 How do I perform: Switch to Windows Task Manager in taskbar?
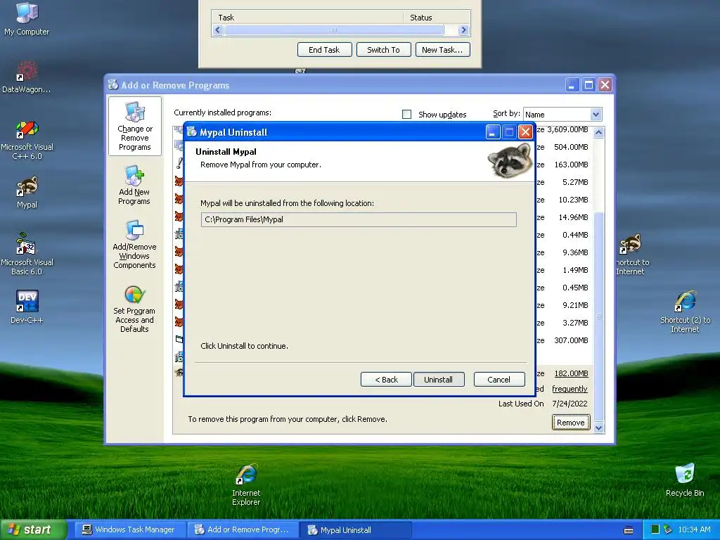point(129,529)
